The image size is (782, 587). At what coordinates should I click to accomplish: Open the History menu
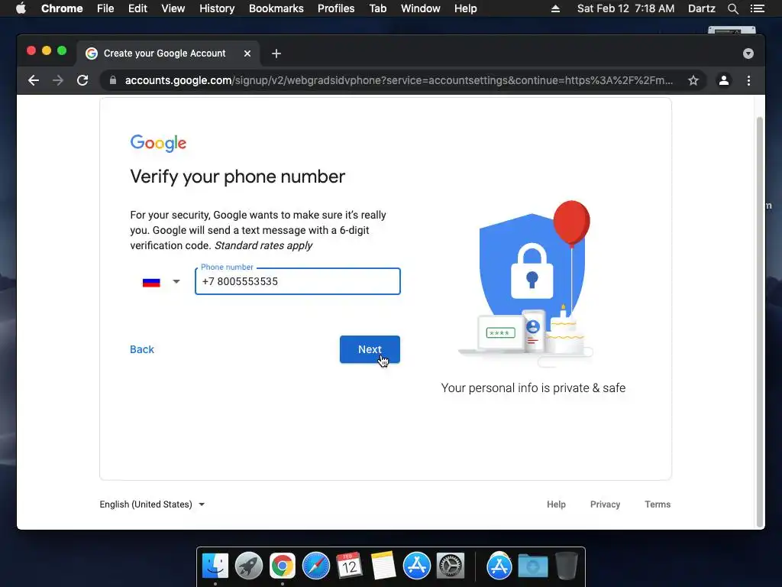pos(217,8)
